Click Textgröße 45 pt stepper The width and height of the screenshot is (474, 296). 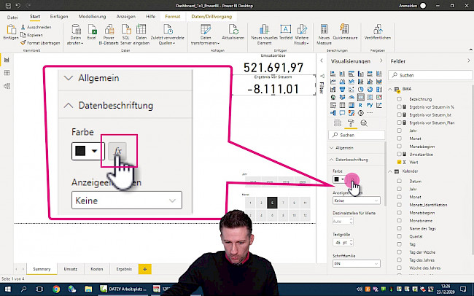(x=351, y=243)
